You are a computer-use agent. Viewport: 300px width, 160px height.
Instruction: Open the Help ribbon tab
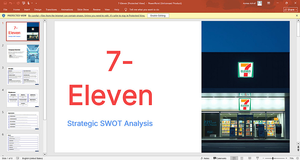(x=117, y=10)
